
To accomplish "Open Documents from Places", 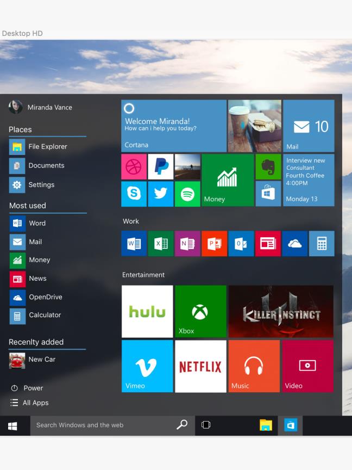I will [37, 166].
